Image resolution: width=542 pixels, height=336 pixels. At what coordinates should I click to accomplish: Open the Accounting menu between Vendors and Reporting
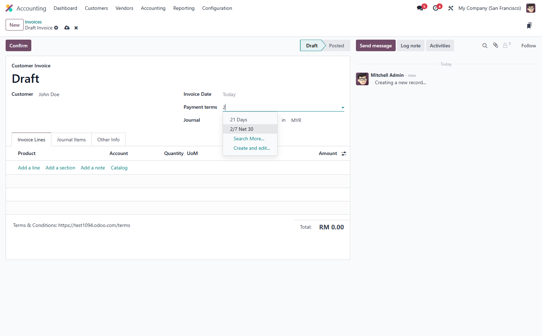[x=153, y=8]
